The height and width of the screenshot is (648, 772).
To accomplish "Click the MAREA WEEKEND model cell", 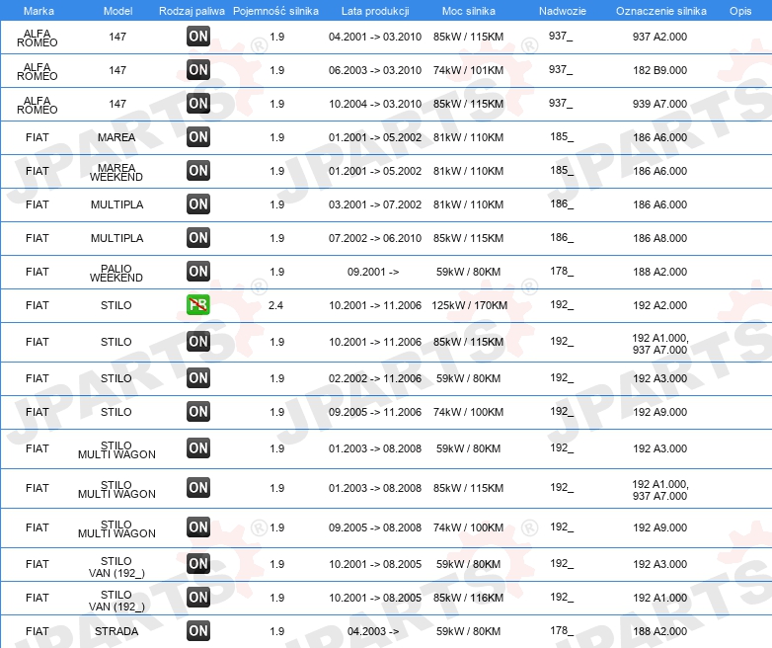I will [x=116, y=173].
